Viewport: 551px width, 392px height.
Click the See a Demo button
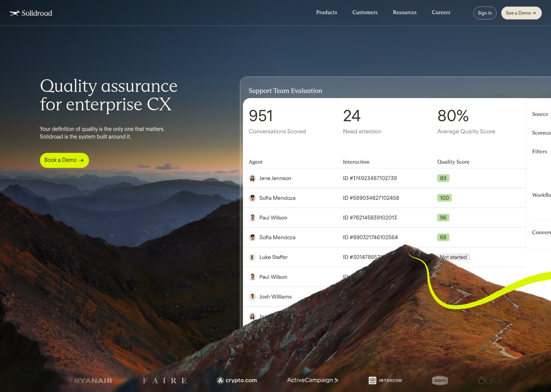coord(521,13)
